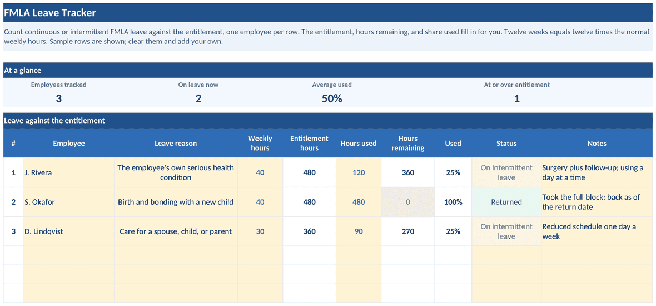Select J. Rivera's hours remaining 360

point(408,172)
